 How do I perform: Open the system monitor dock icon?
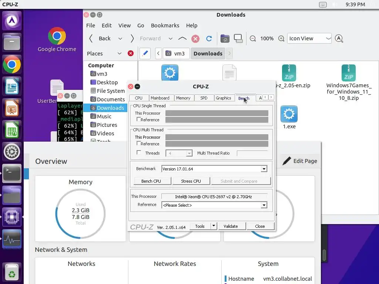coord(11,239)
